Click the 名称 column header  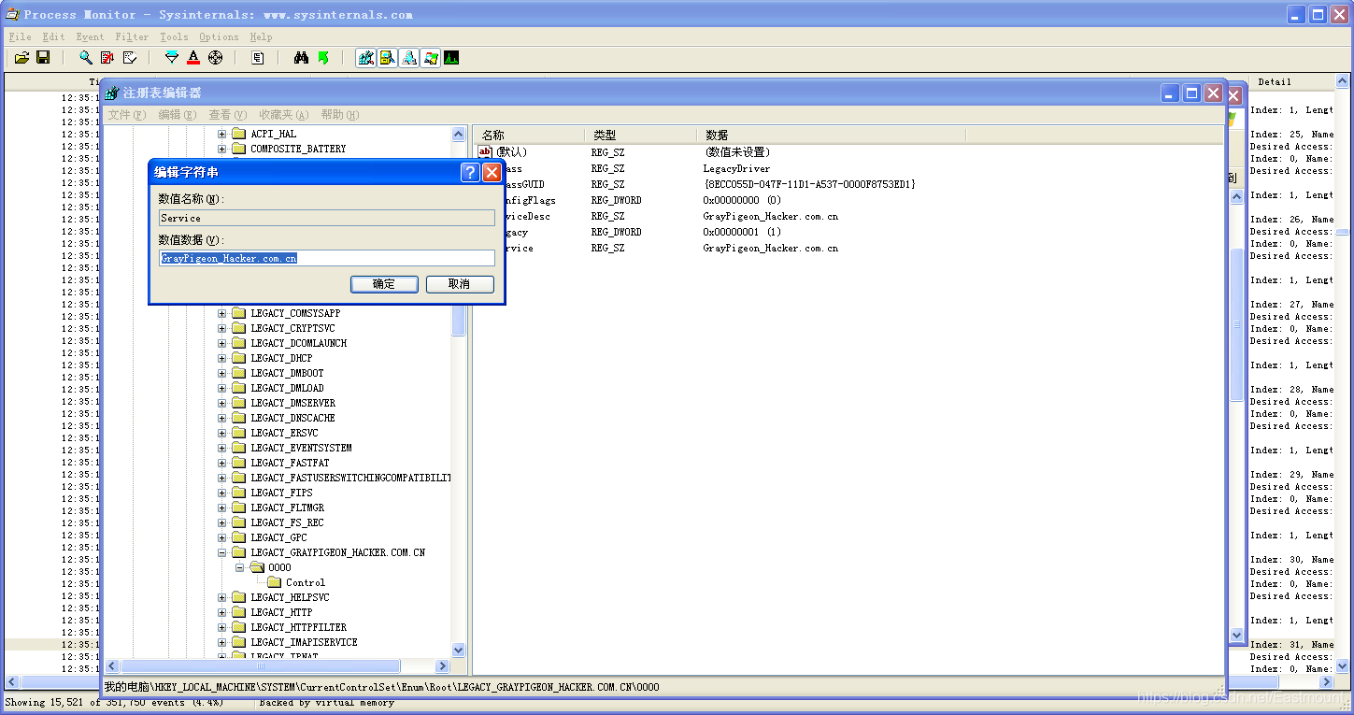pyautogui.click(x=529, y=136)
